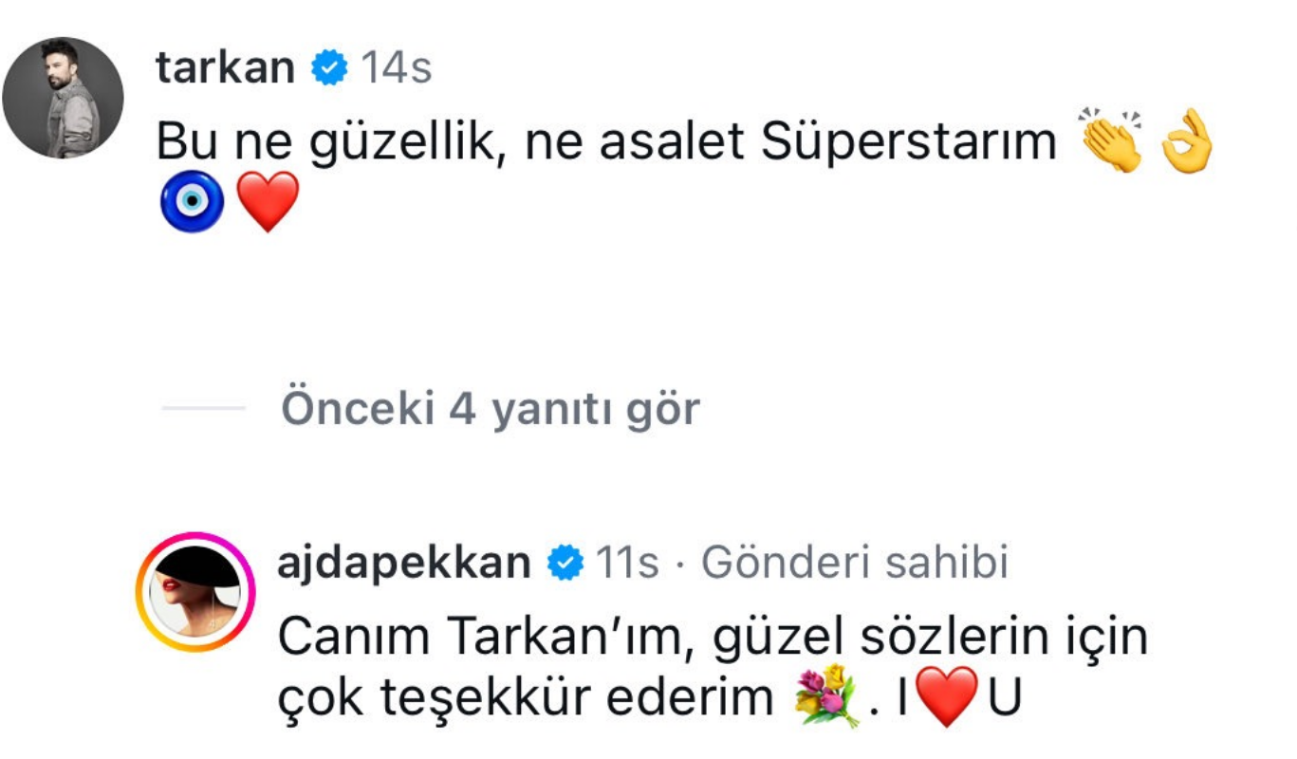Click the 11s timestamp on ajdapekkan's reply

[626, 565]
